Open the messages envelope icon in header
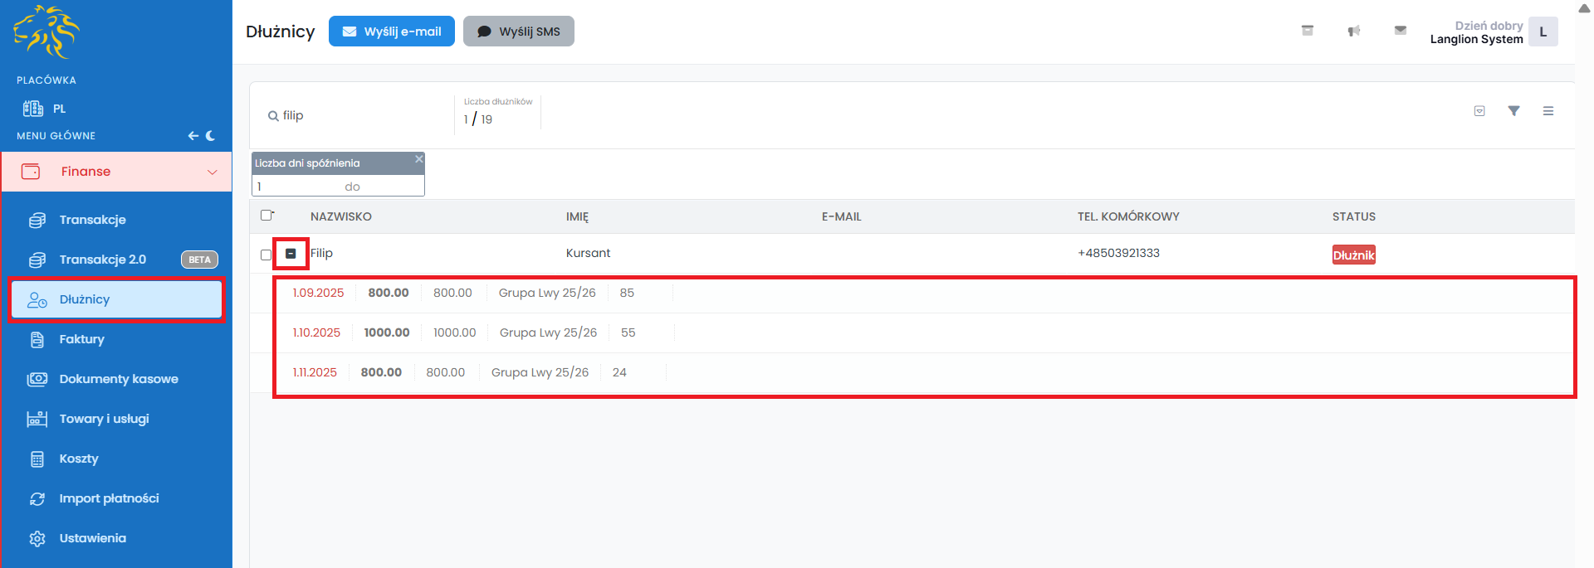This screenshot has height=568, width=1594. (x=1400, y=31)
